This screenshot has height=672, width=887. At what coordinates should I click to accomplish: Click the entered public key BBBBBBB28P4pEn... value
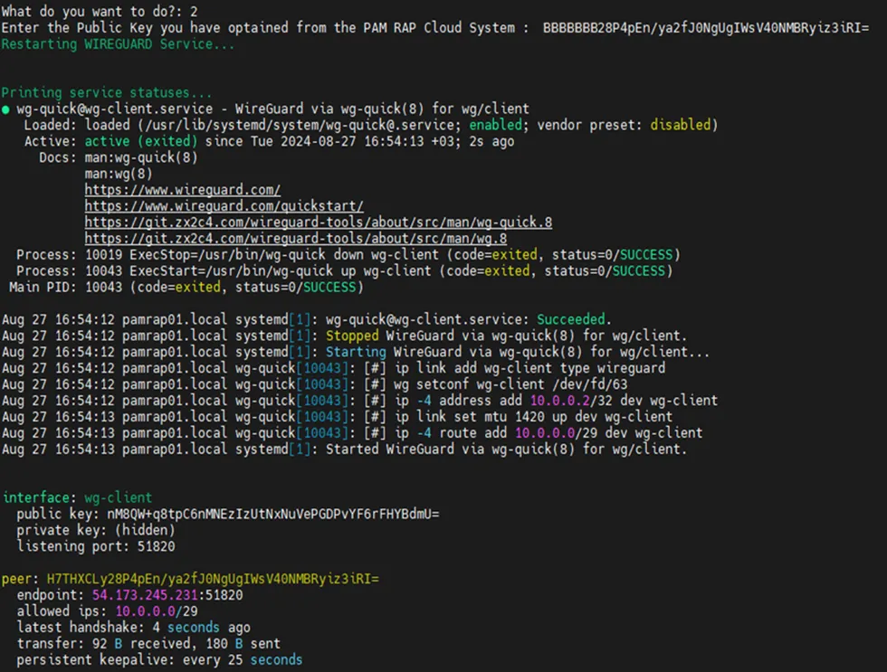pyautogui.click(x=705, y=28)
